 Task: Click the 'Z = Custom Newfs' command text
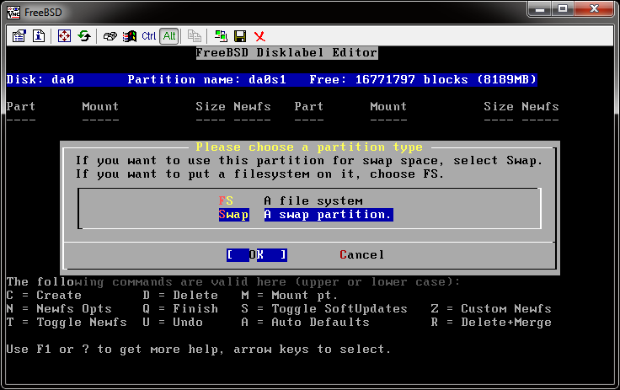pos(491,308)
